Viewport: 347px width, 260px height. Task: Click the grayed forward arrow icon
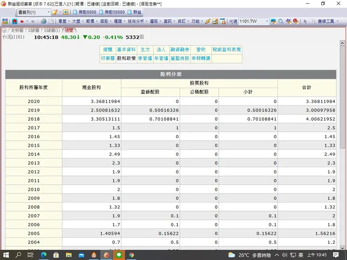(x=33, y=22)
